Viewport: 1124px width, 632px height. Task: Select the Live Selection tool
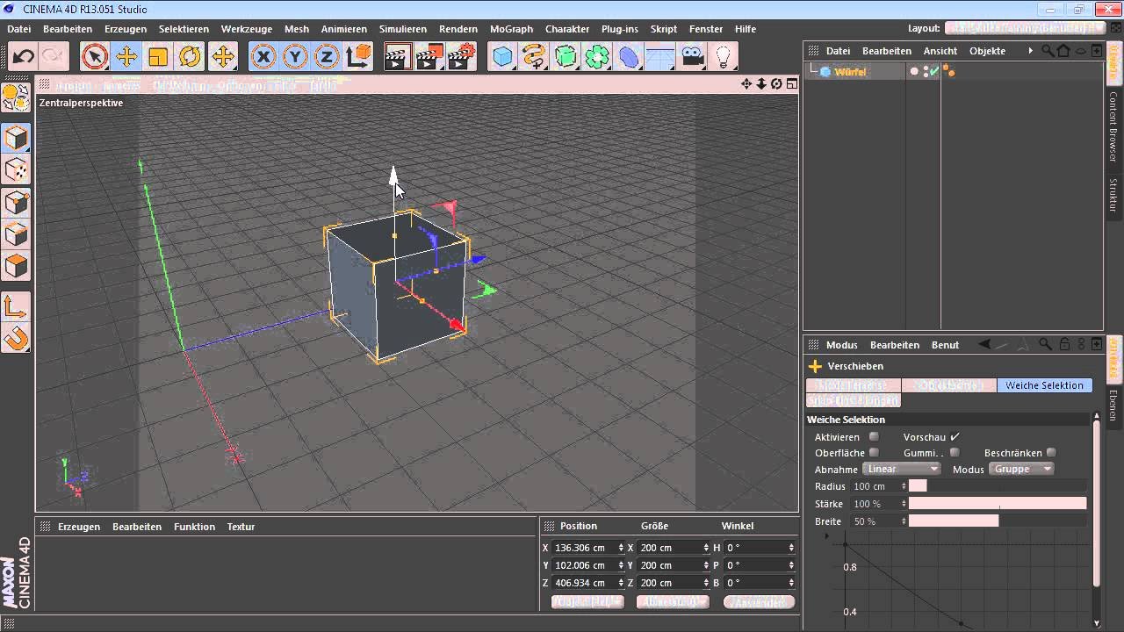point(96,56)
